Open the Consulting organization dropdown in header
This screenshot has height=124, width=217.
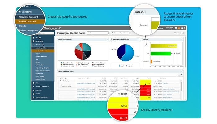pos(162,28)
